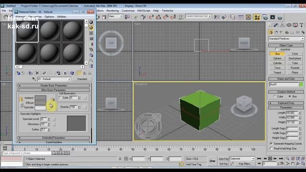Toggle the Set Key button

(x=223, y=164)
